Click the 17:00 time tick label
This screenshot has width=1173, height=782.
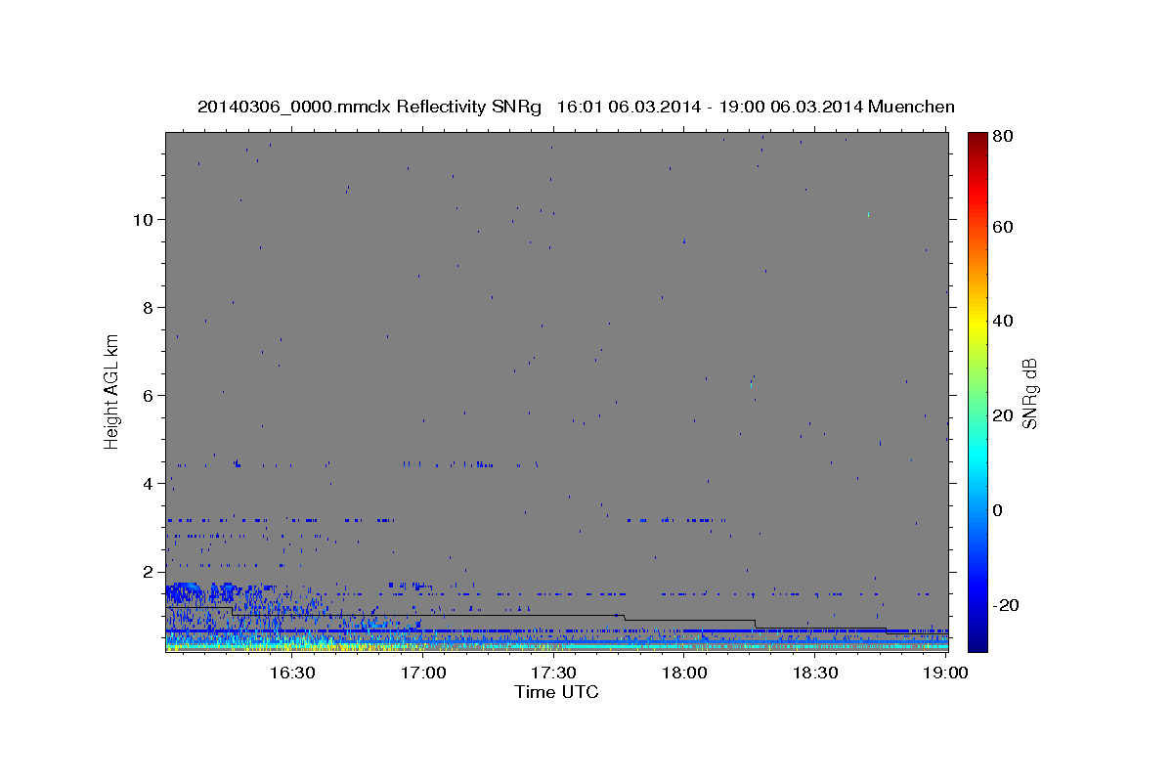pos(422,673)
